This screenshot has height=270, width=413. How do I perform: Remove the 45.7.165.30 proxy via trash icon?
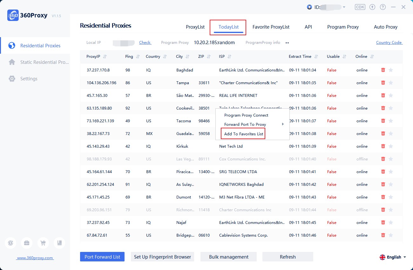click(x=383, y=95)
